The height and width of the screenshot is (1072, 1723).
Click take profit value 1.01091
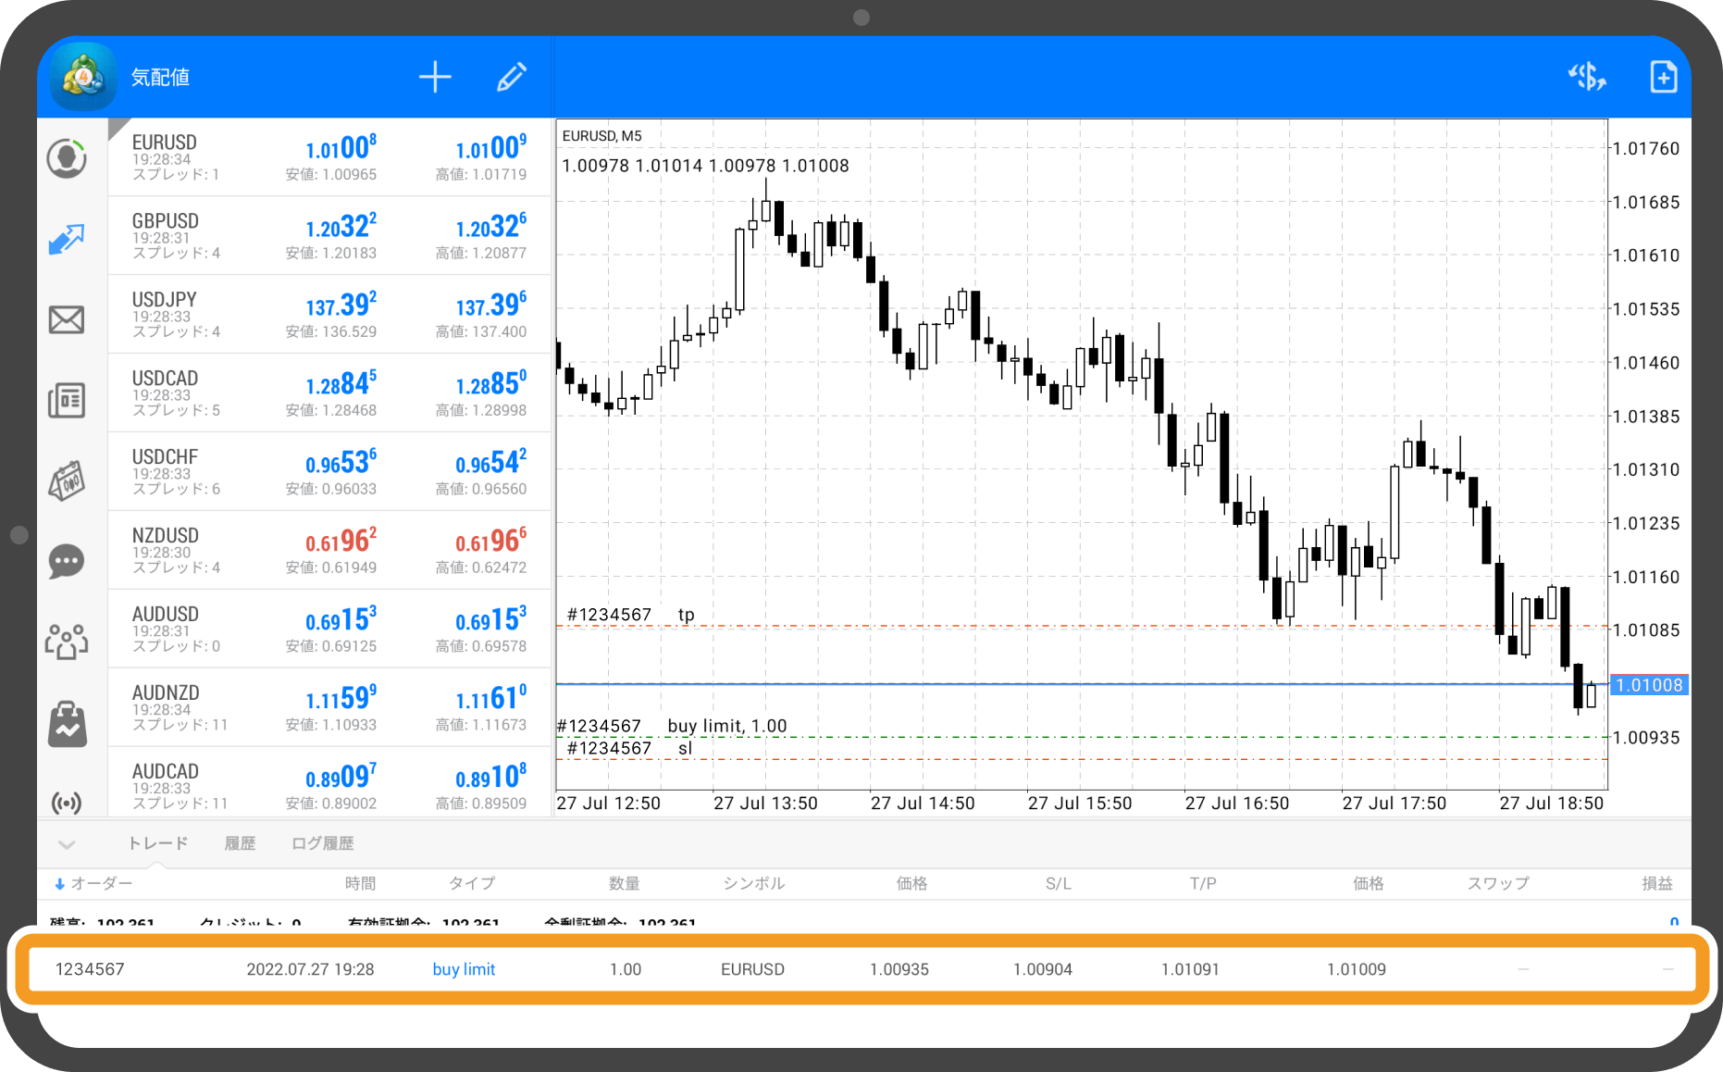click(x=1190, y=969)
